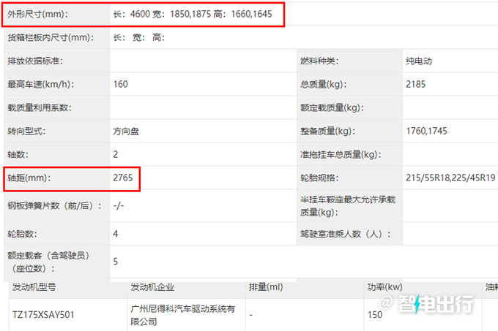Select the wheelbase value 2765
Viewport: 498px width, 331px height.
pos(124,178)
